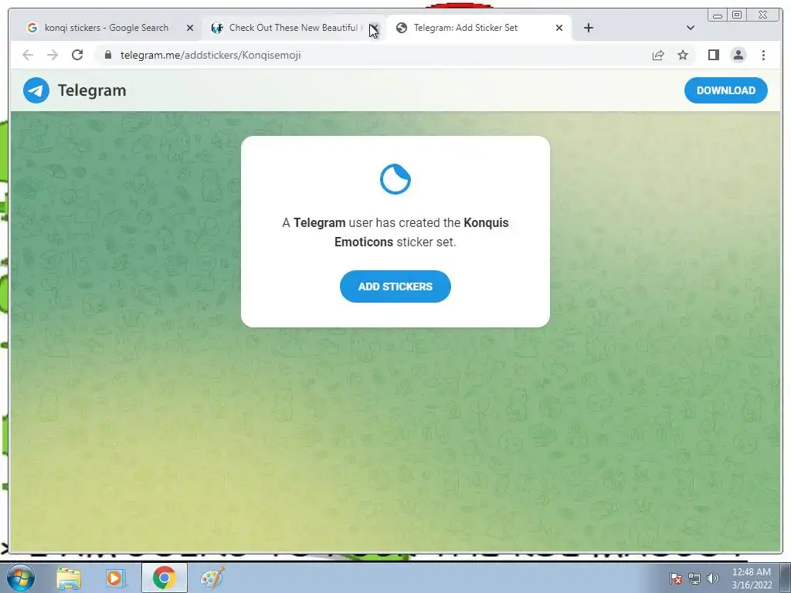The width and height of the screenshot is (791, 593).
Task: Open Action Center flag tray icon
Action: tap(675, 578)
